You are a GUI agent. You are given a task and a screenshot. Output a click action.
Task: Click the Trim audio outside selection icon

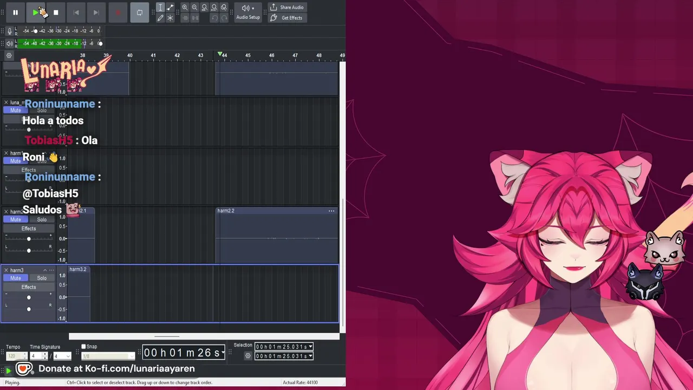(x=185, y=18)
